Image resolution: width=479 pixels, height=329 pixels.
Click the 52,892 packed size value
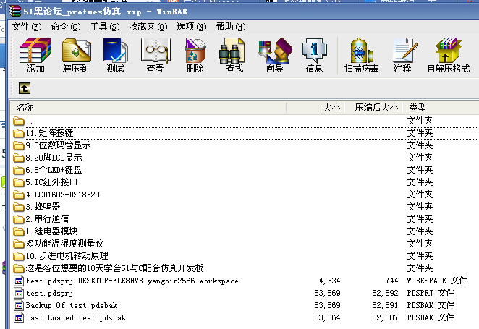point(385,293)
